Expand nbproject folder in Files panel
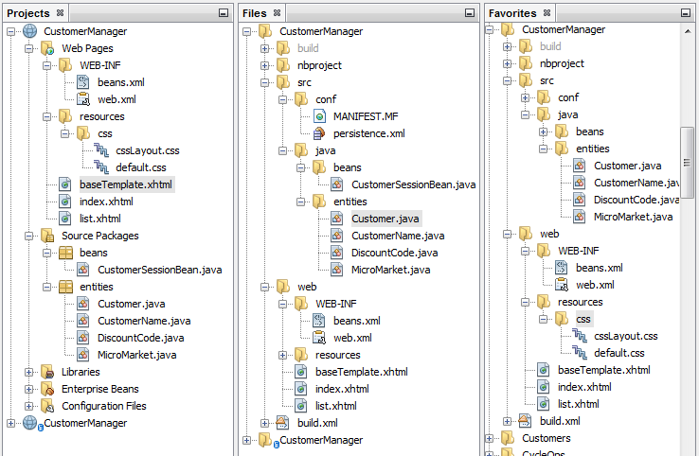The height and width of the screenshot is (456, 699). point(265,65)
